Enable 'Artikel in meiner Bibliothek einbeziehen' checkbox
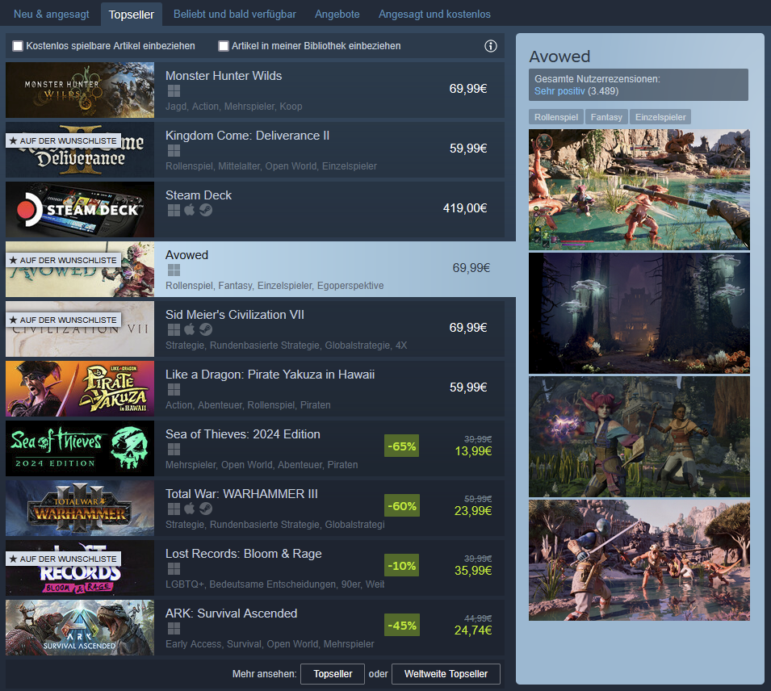 point(224,46)
